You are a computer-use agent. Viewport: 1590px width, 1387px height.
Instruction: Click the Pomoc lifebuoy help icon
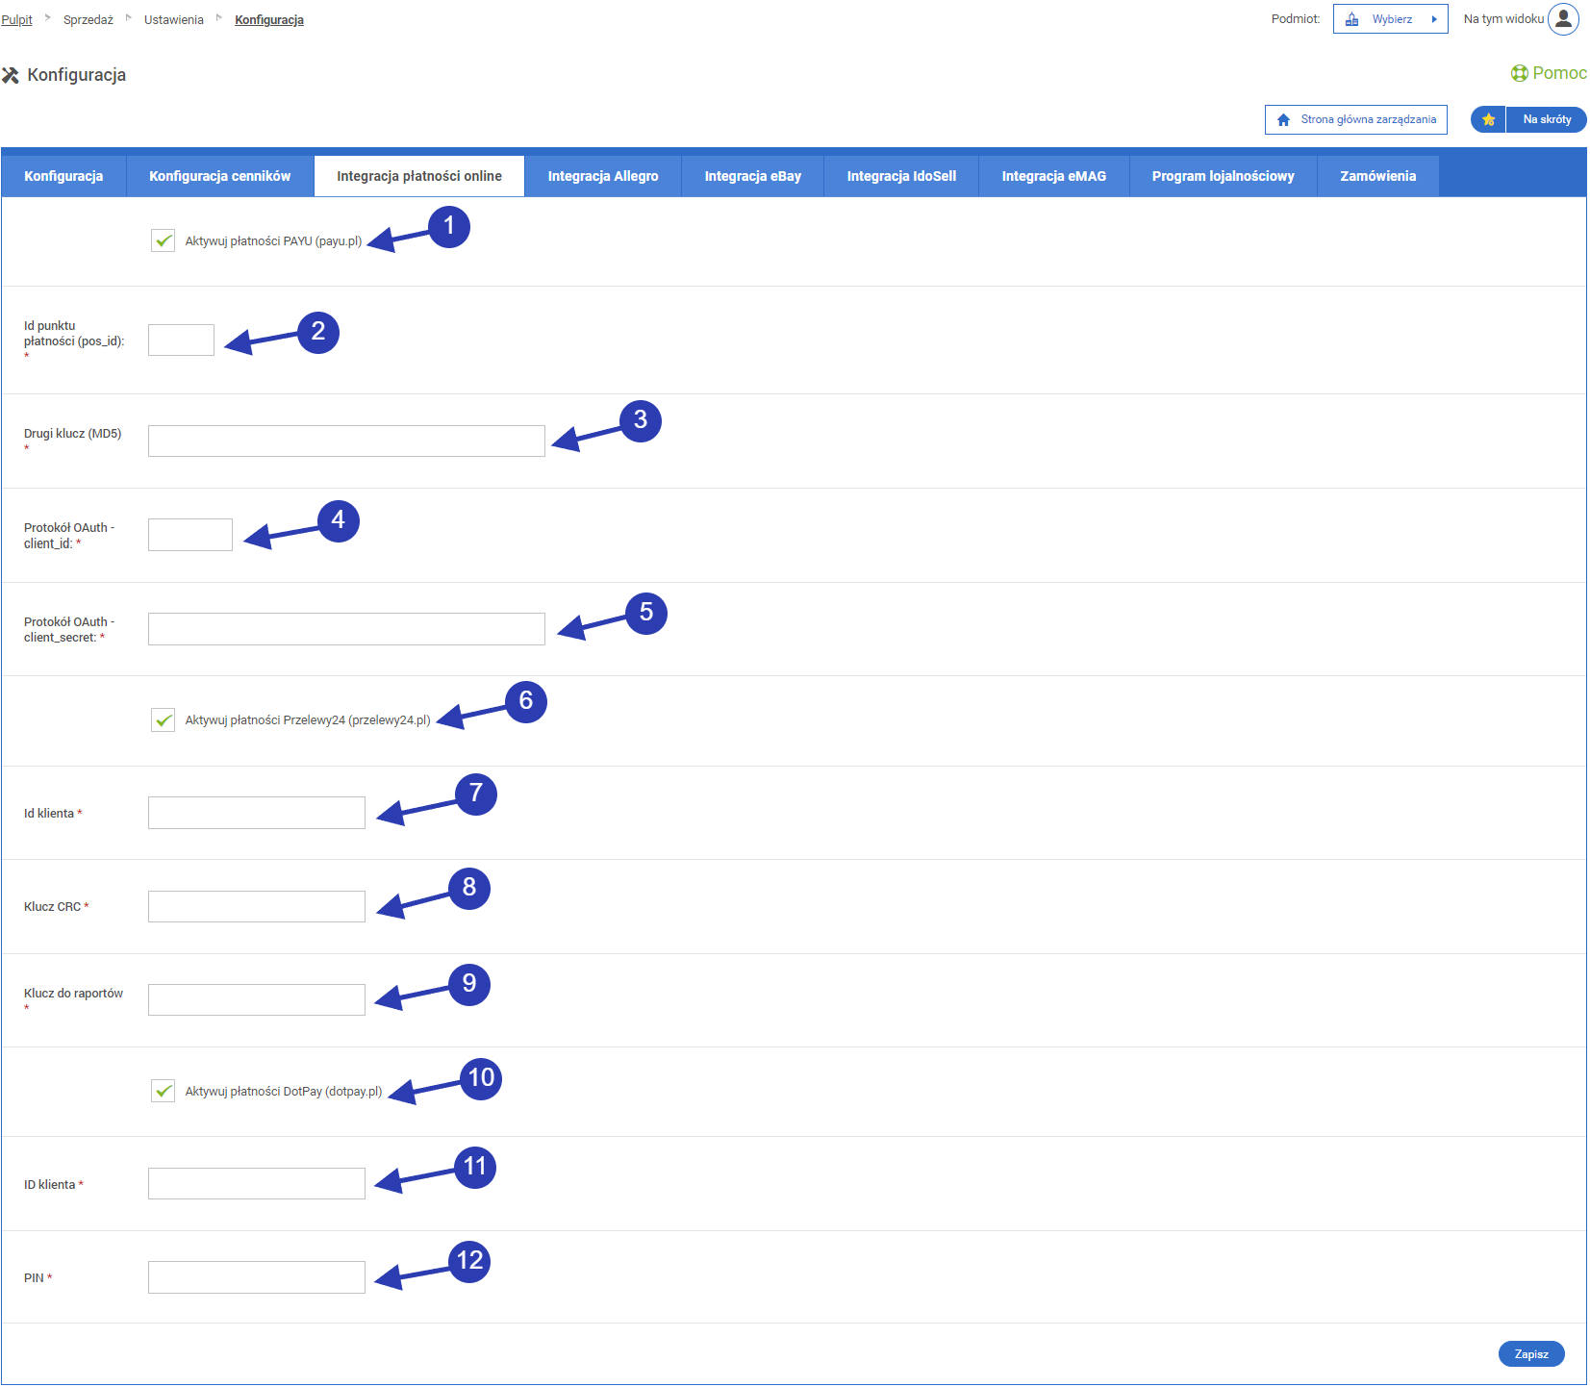(x=1519, y=73)
